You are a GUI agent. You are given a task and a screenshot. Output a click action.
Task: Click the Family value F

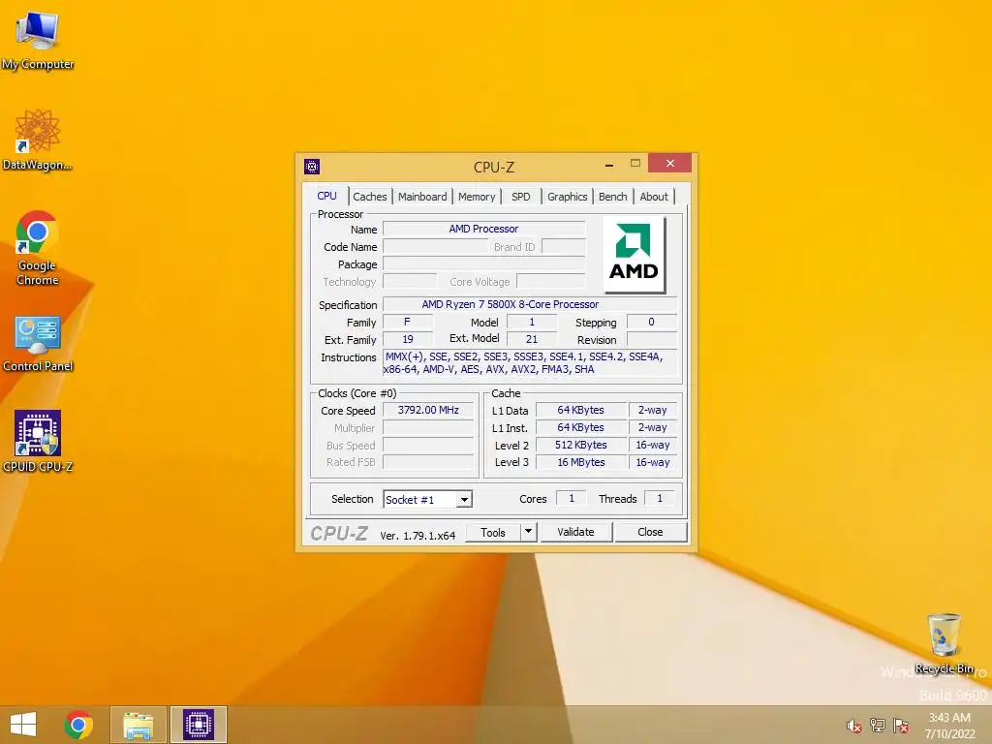[x=408, y=322]
